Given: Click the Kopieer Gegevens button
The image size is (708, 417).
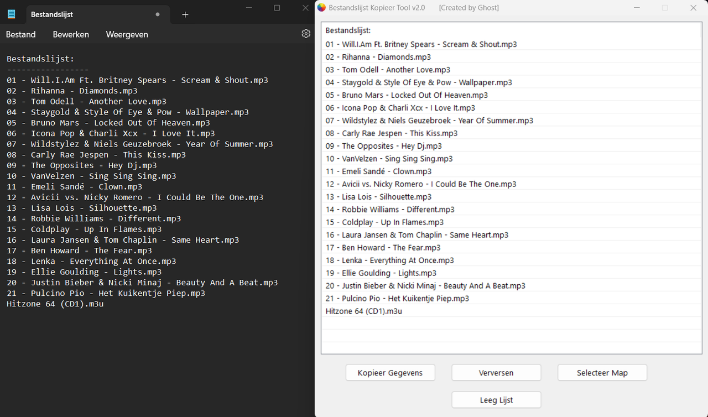Looking at the screenshot, I should (391, 373).
